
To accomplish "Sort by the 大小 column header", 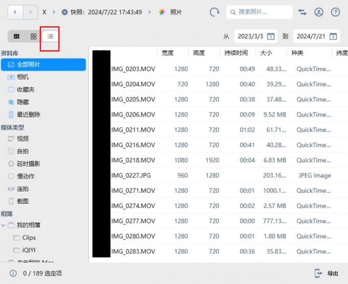I will (266, 53).
